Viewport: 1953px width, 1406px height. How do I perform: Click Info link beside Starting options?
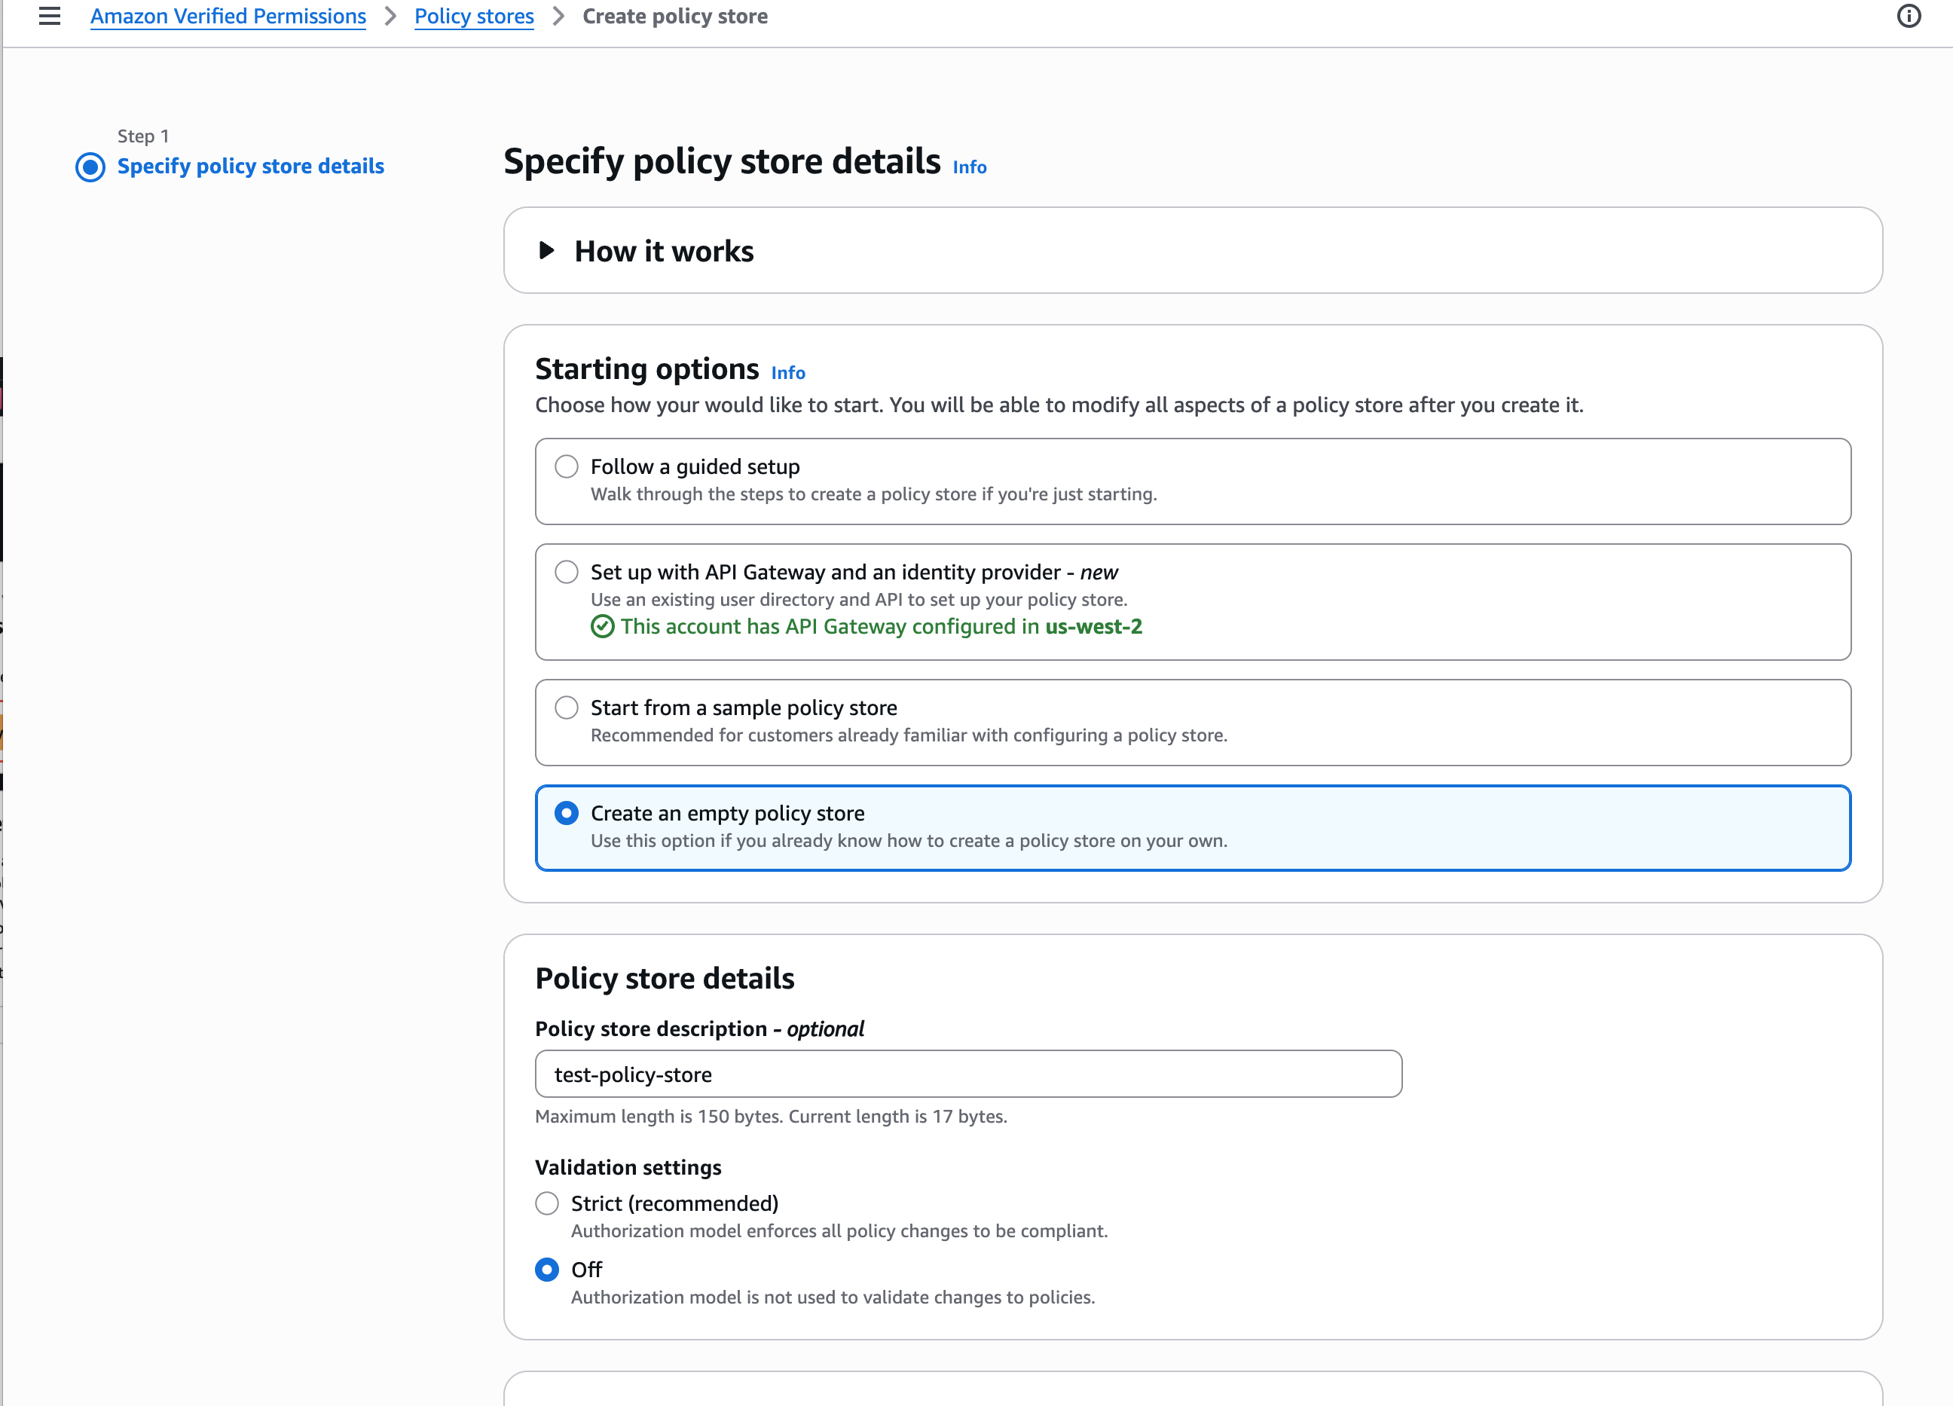787,373
